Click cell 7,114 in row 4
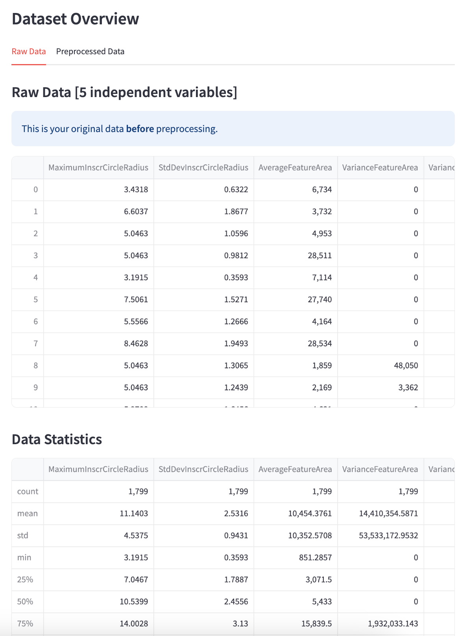 coord(295,278)
